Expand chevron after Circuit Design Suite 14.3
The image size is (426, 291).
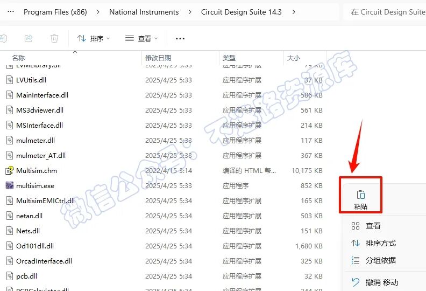pos(294,12)
